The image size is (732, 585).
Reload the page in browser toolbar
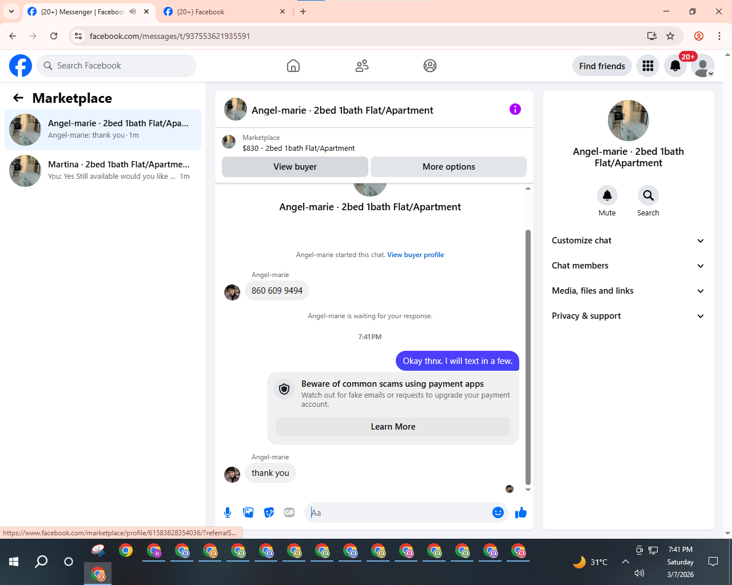tap(54, 36)
